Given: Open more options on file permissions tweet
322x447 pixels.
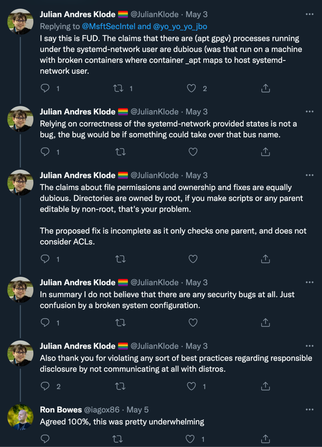Looking at the screenshot, I should (x=309, y=175).
